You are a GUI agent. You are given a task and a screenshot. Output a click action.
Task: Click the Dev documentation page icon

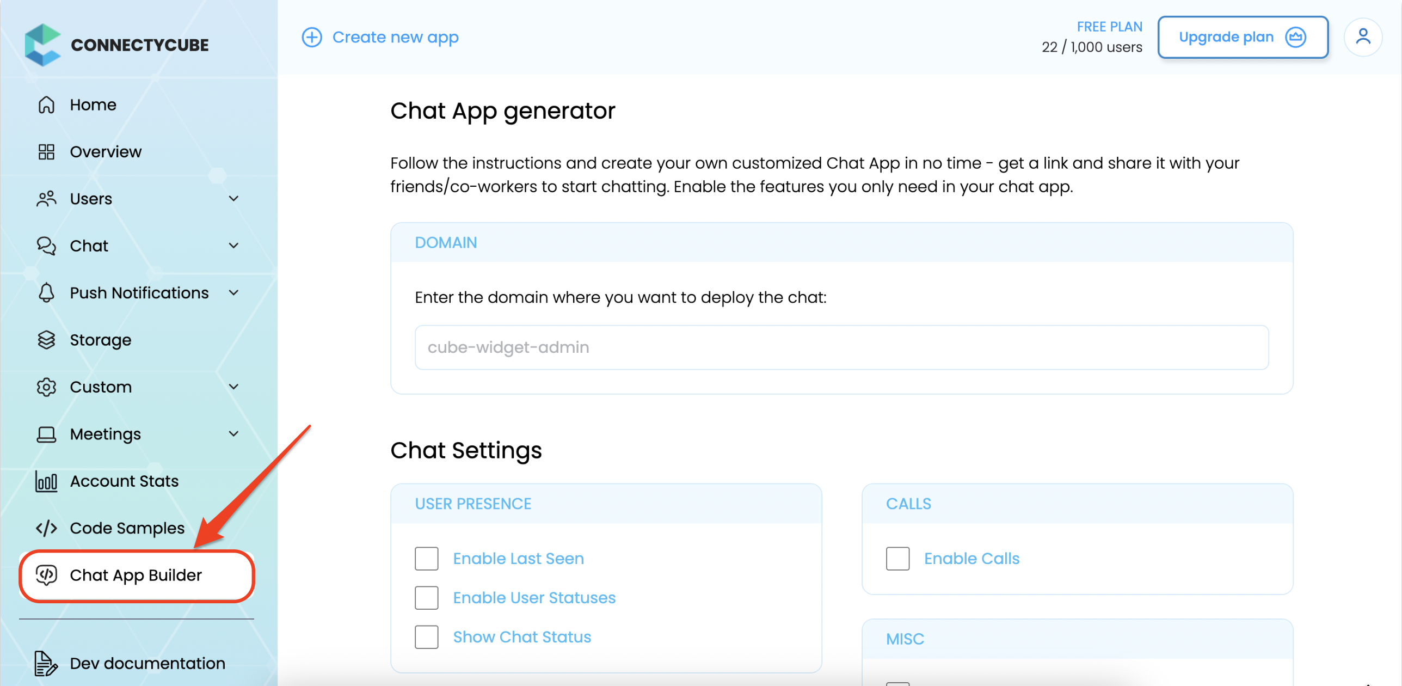pos(46,663)
